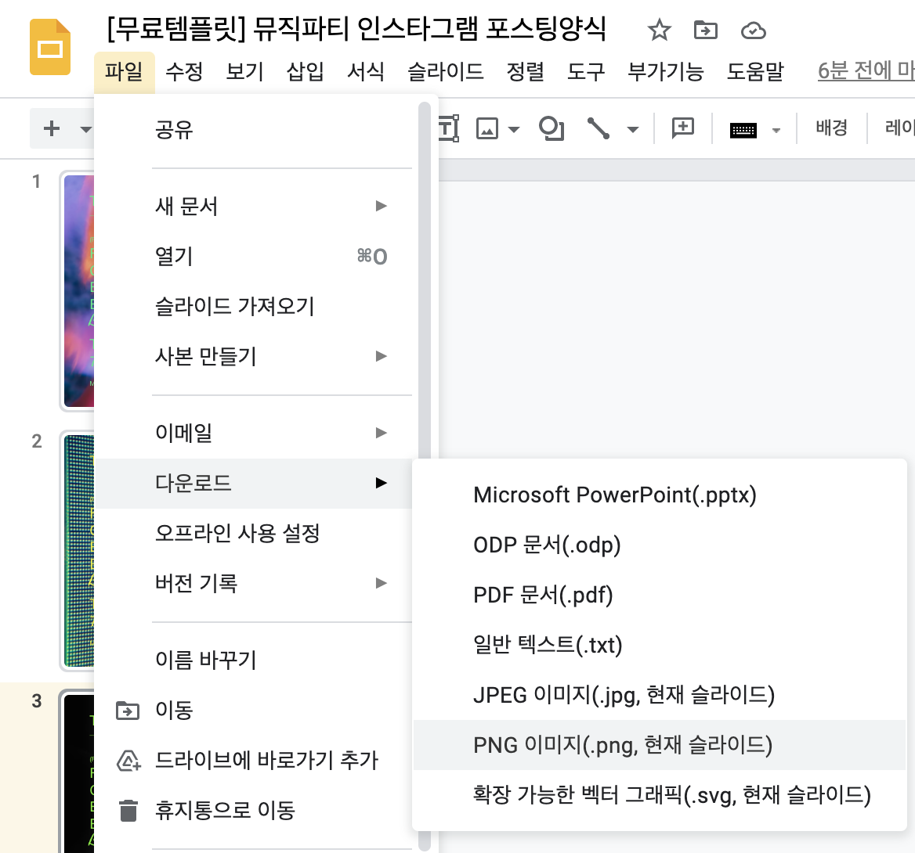The image size is (915, 853).
Task: Click the Google Slides home logo
Action: click(x=50, y=47)
